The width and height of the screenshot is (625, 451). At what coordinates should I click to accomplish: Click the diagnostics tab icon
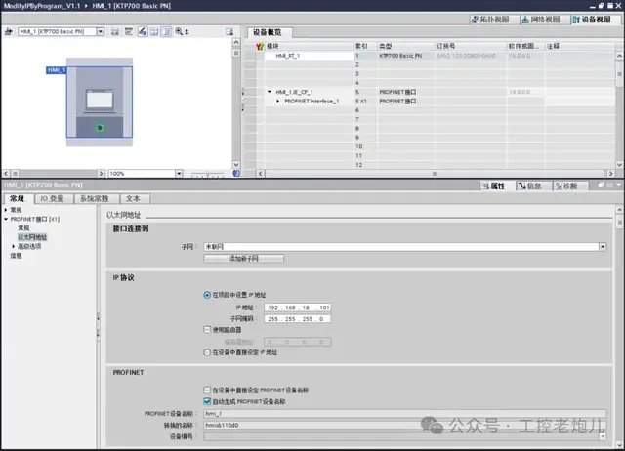[x=559, y=186]
